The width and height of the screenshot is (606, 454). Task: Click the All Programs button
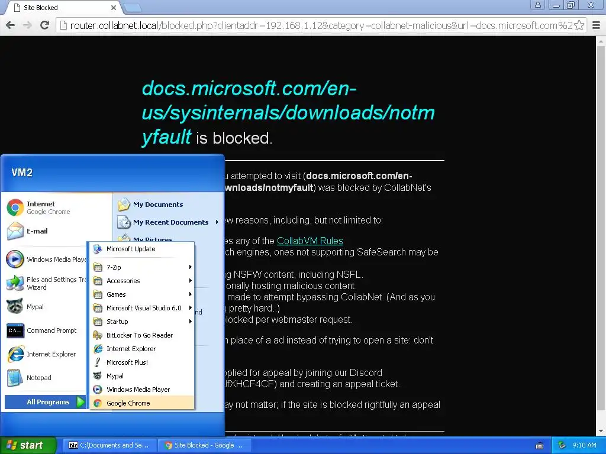[x=45, y=402]
